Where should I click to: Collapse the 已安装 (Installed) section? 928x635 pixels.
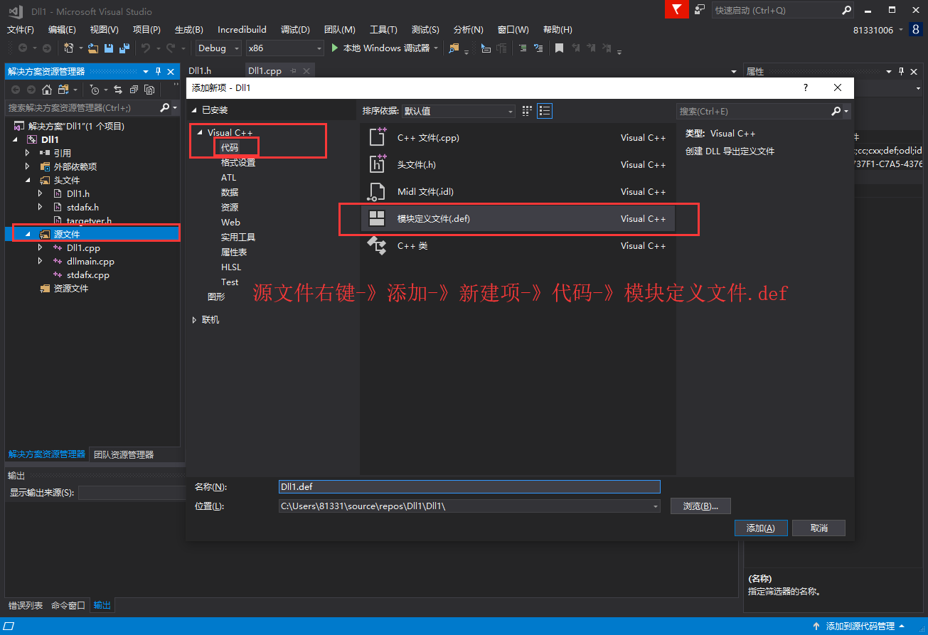[194, 111]
